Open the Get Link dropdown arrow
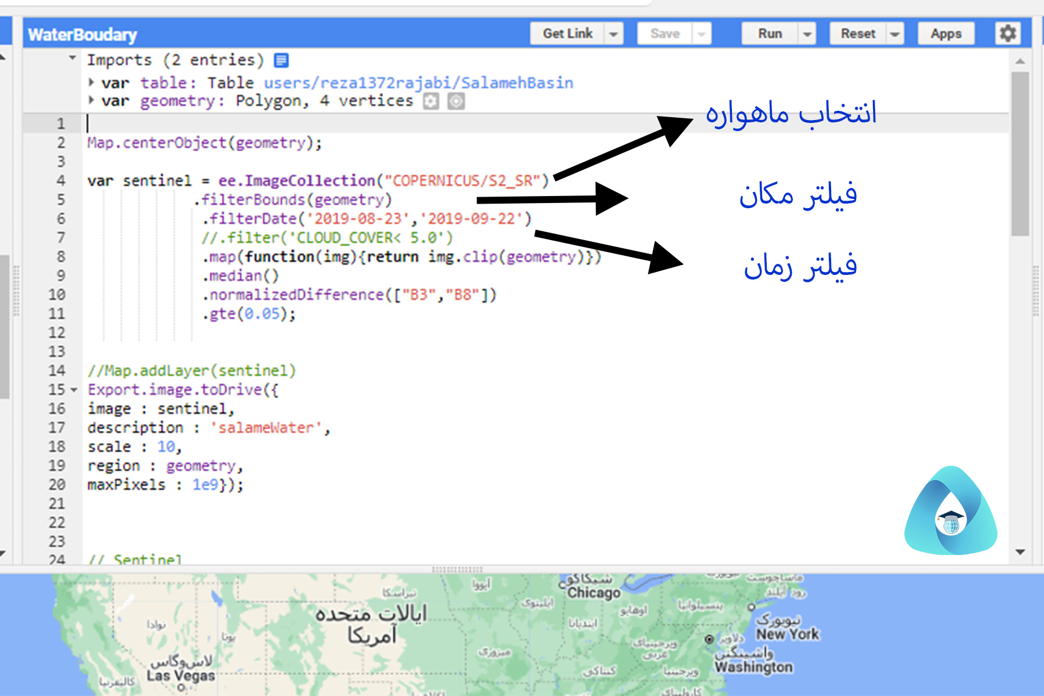The width and height of the screenshot is (1044, 696). 614,33
